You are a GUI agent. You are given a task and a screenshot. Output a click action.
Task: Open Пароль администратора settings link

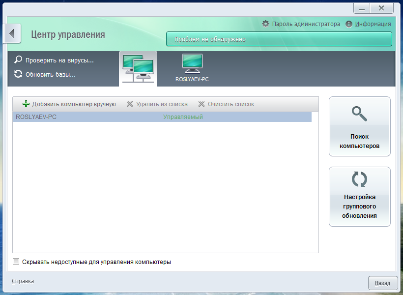pos(306,24)
